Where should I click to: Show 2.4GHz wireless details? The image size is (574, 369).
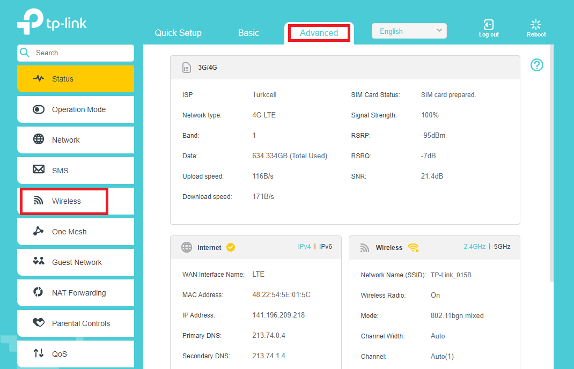[474, 247]
